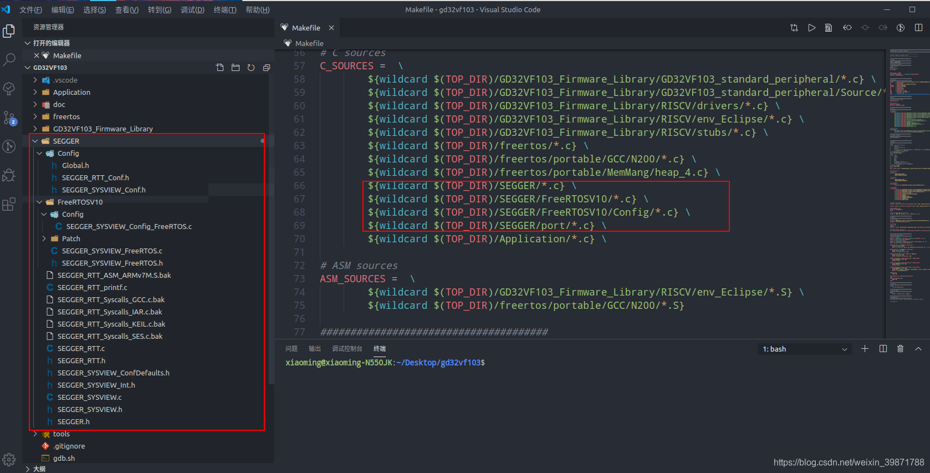
Task: Open the Debug/Run view in activity bar
Action: coord(9,175)
